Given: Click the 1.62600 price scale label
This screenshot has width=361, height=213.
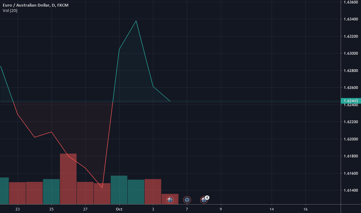Looking at the screenshot, I should click(x=351, y=88).
